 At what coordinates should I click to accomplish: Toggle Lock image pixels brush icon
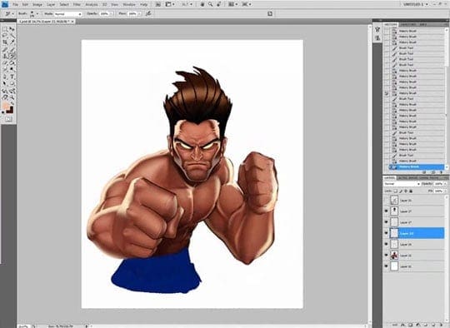pyautogui.click(x=401, y=191)
